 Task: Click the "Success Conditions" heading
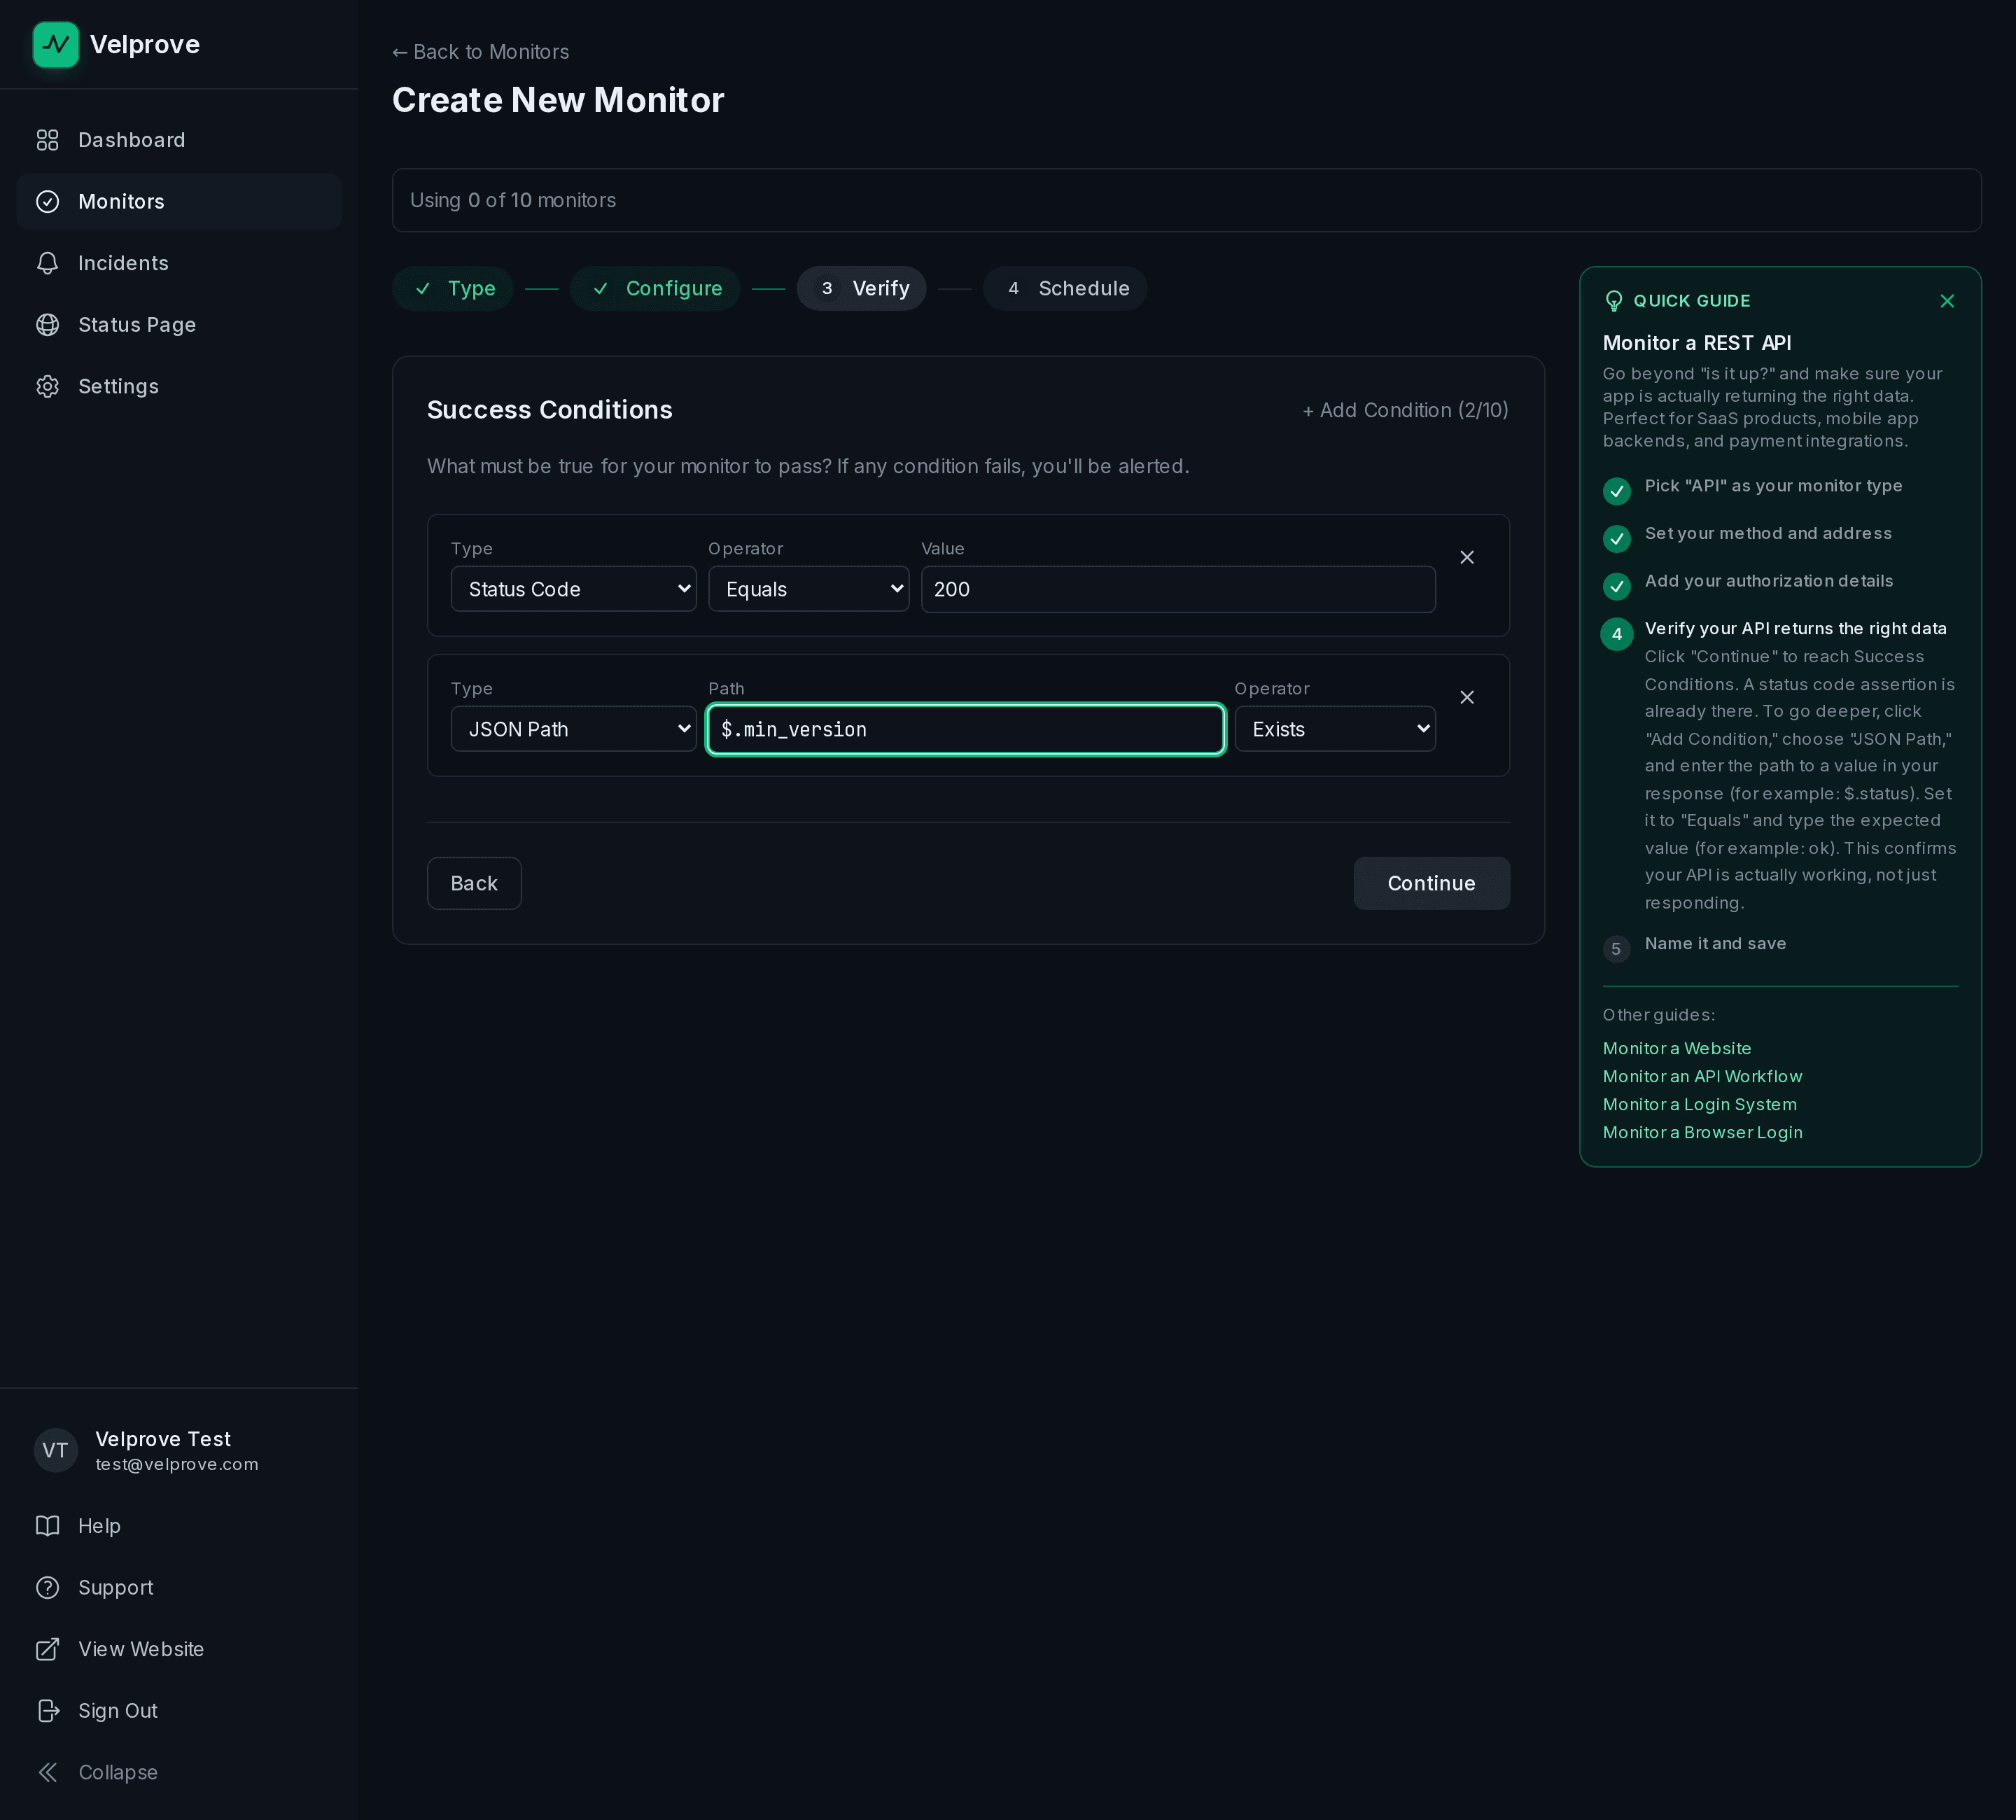coord(549,410)
